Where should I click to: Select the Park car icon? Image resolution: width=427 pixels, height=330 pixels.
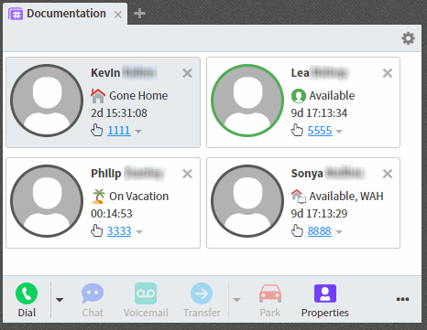(x=270, y=293)
